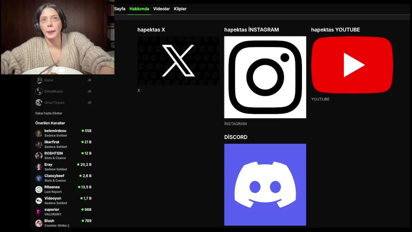The width and height of the screenshot is (412, 232).
Task: Click the Instagram logo panel
Action: click(265, 77)
